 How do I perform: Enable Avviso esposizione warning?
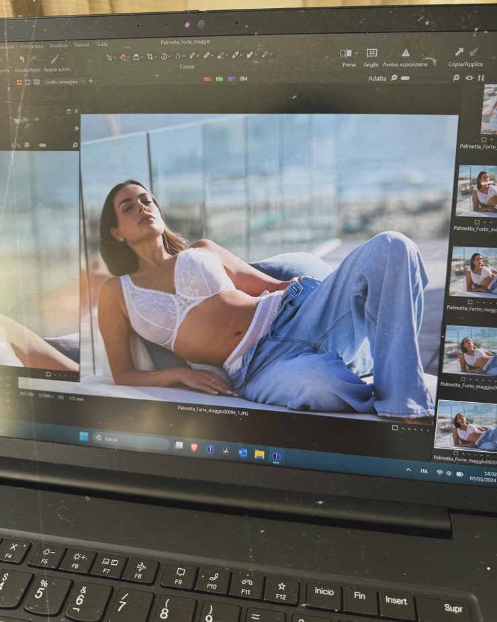[406, 52]
